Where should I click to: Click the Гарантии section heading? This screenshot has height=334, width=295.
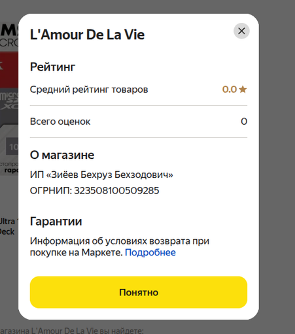click(56, 222)
